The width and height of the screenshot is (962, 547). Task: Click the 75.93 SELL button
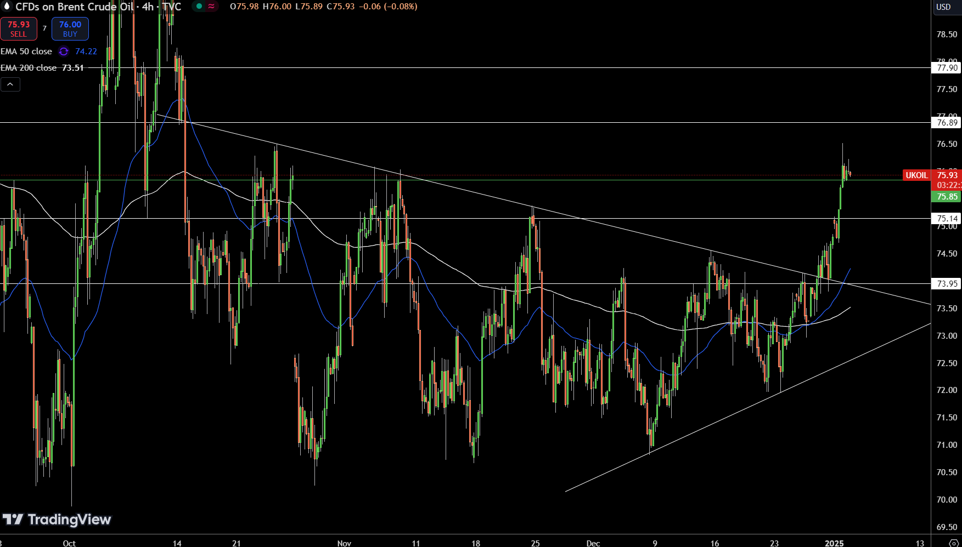click(x=19, y=29)
